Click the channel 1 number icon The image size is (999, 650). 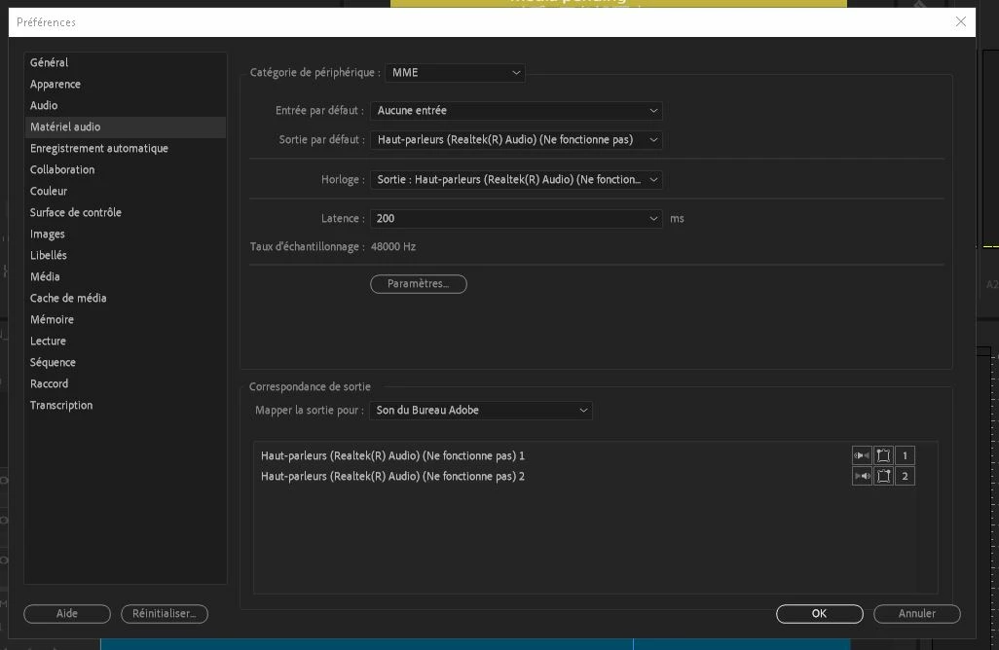(905, 455)
